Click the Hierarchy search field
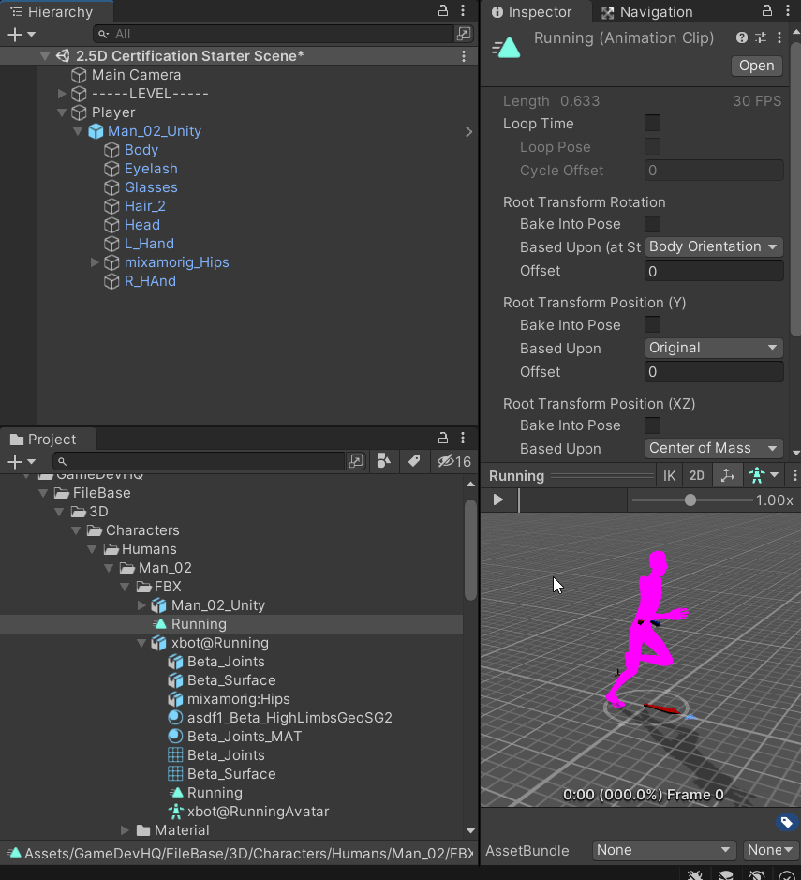This screenshot has height=880, width=801. tap(274, 35)
